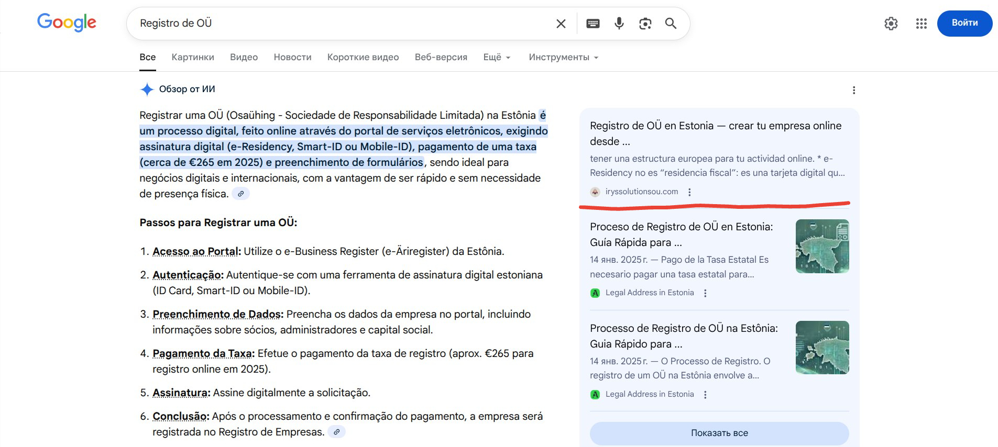The image size is (998, 447).
Task: Expand the Инструменты dropdown
Action: pos(563,57)
